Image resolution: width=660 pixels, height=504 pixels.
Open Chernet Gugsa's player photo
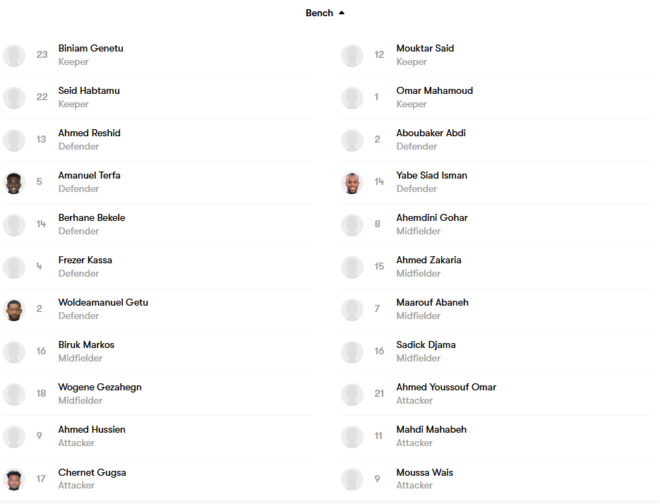tap(14, 479)
